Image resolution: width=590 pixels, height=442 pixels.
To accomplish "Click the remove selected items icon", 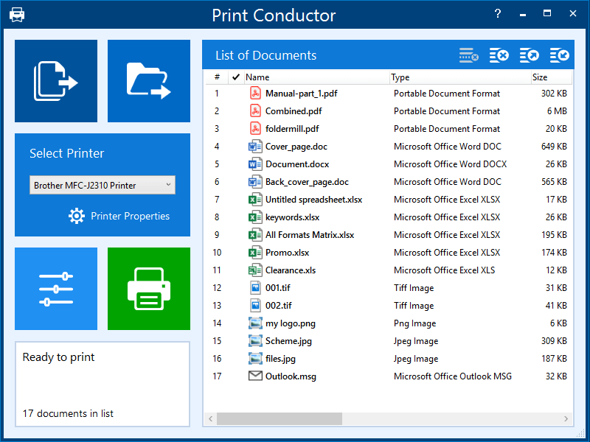I will click(468, 55).
